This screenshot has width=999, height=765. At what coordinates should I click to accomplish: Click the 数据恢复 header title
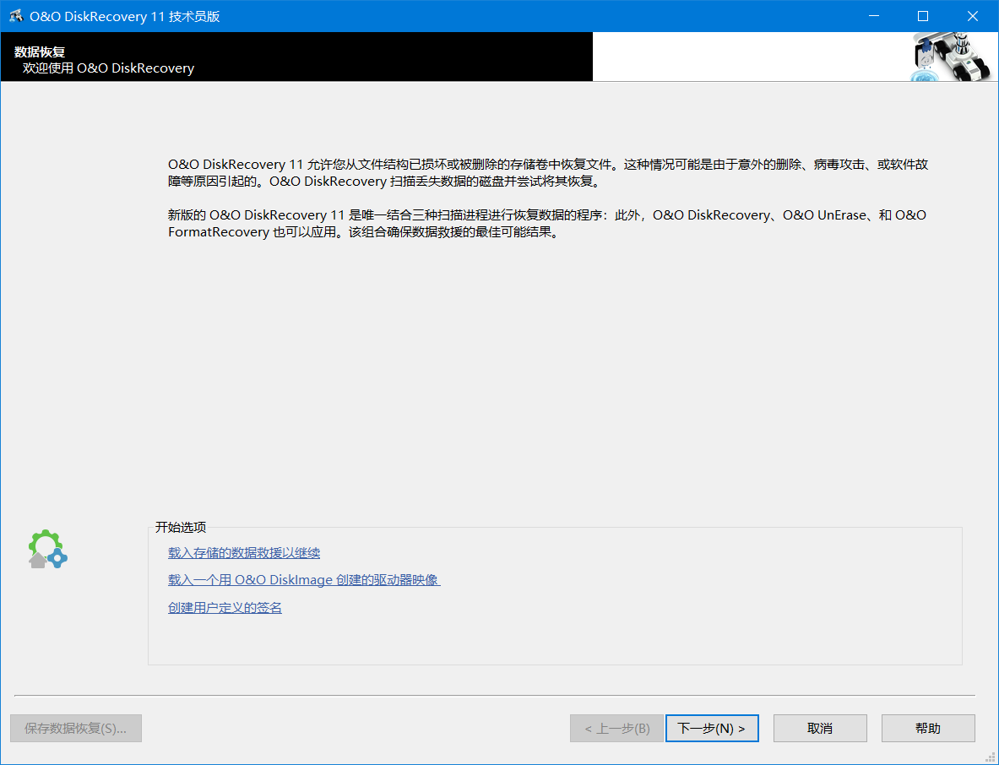(40, 52)
